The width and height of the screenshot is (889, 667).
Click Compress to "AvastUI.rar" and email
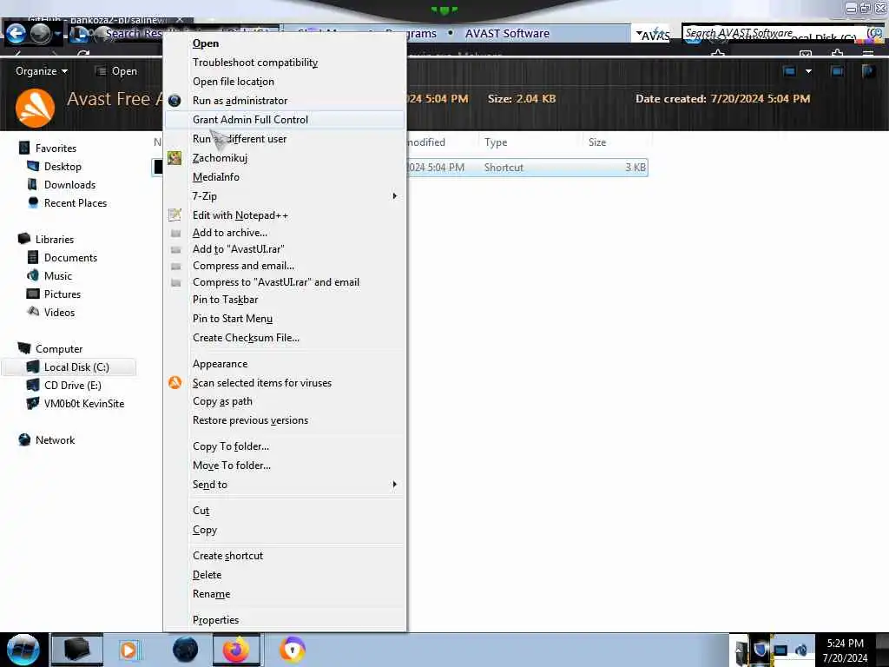pyautogui.click(x=275, y=282)
